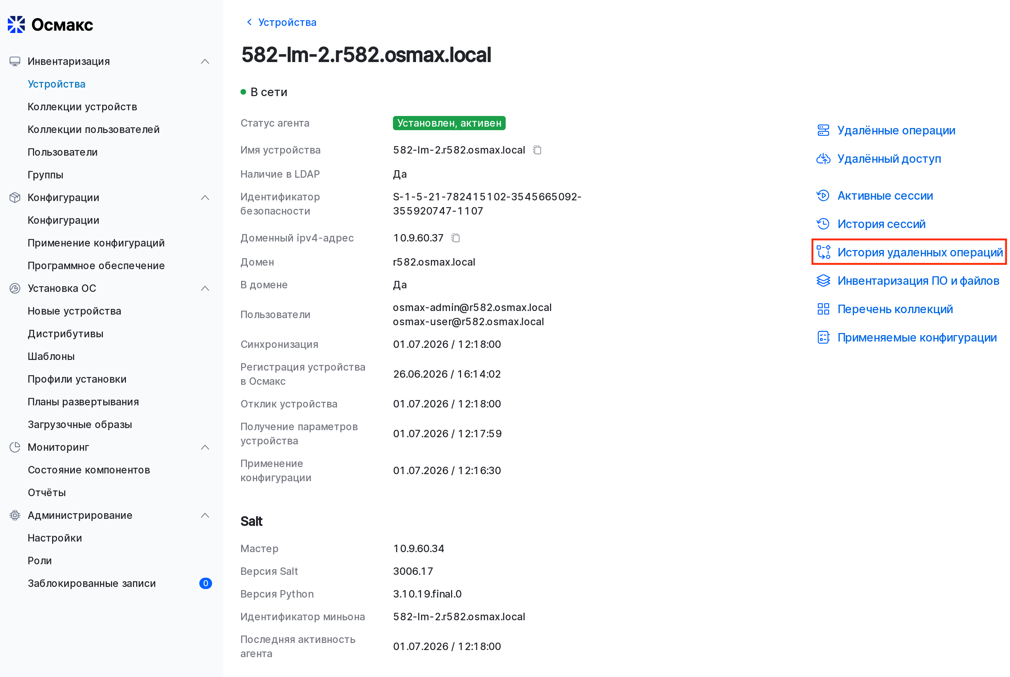Viewport: 1010px width, 677px height.
Task: Copy the device name with the copy icon
Action: (537, 150)
